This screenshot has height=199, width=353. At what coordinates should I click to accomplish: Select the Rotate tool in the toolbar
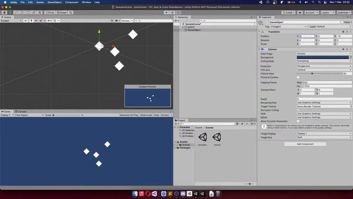point(16,12)
